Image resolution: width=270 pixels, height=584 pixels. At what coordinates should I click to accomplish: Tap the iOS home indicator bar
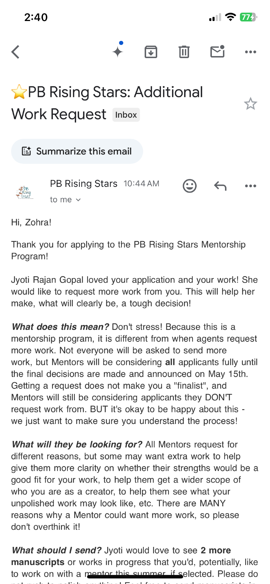[135, 576]
